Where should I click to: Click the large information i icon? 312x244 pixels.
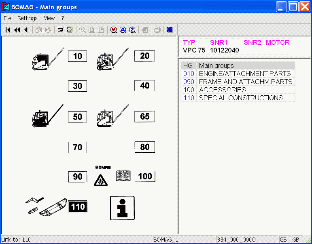coord(122,208)
